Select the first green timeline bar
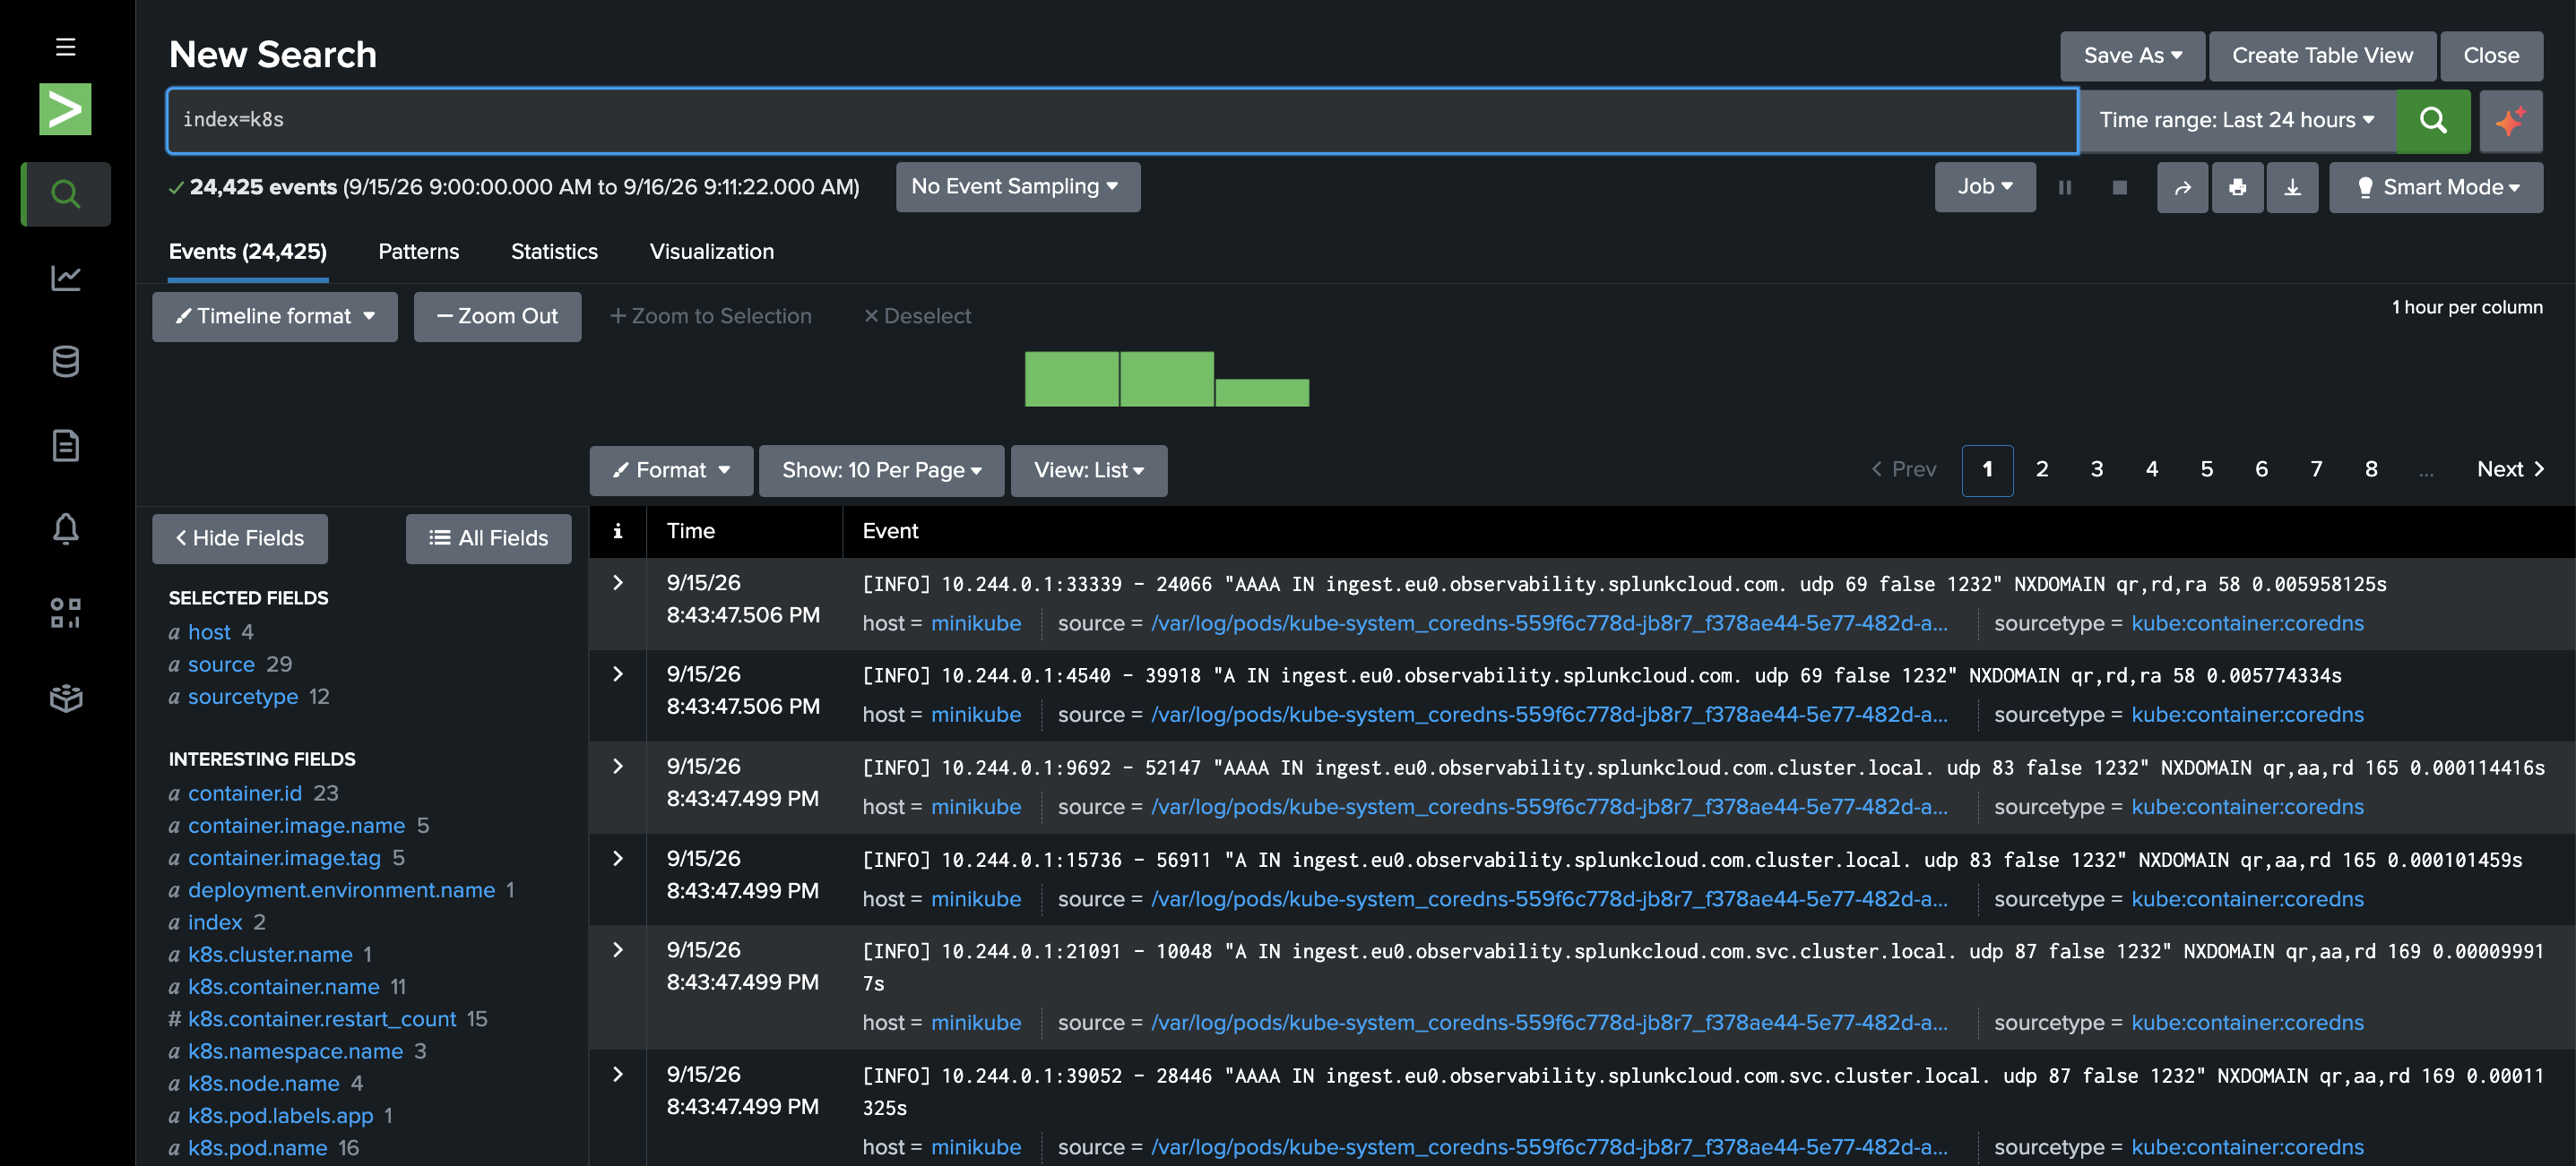Image resolution: width=2576 pixels, height=1166 pixels. (x=1071, y=379)
